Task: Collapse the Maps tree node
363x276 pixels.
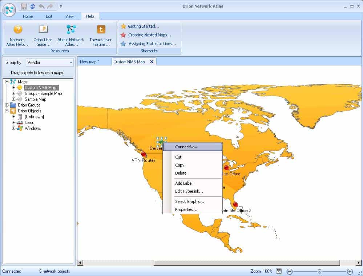Action: (x=7, y=82)
